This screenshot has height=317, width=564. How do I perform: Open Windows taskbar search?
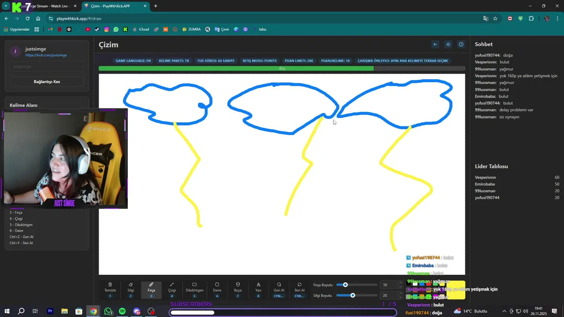[x=21, y=311]
